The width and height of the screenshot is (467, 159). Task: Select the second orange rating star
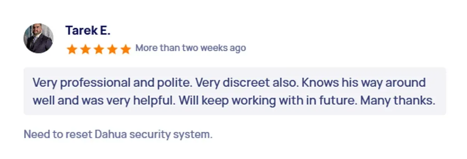[x=85, y=49]
